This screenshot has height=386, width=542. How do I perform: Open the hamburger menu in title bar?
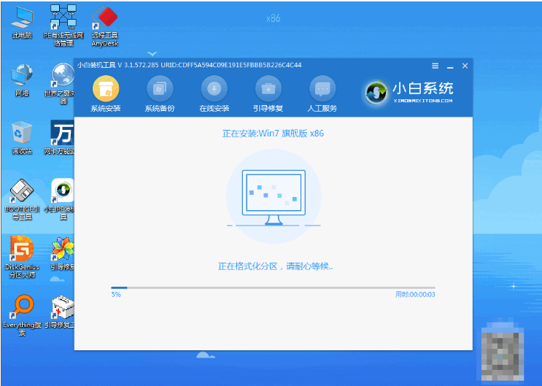[x=435, y=66]
